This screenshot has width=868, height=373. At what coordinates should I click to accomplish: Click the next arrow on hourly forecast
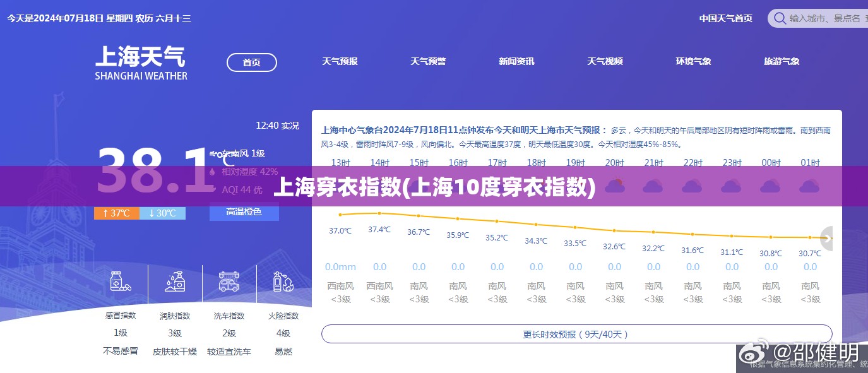point(826,238)
